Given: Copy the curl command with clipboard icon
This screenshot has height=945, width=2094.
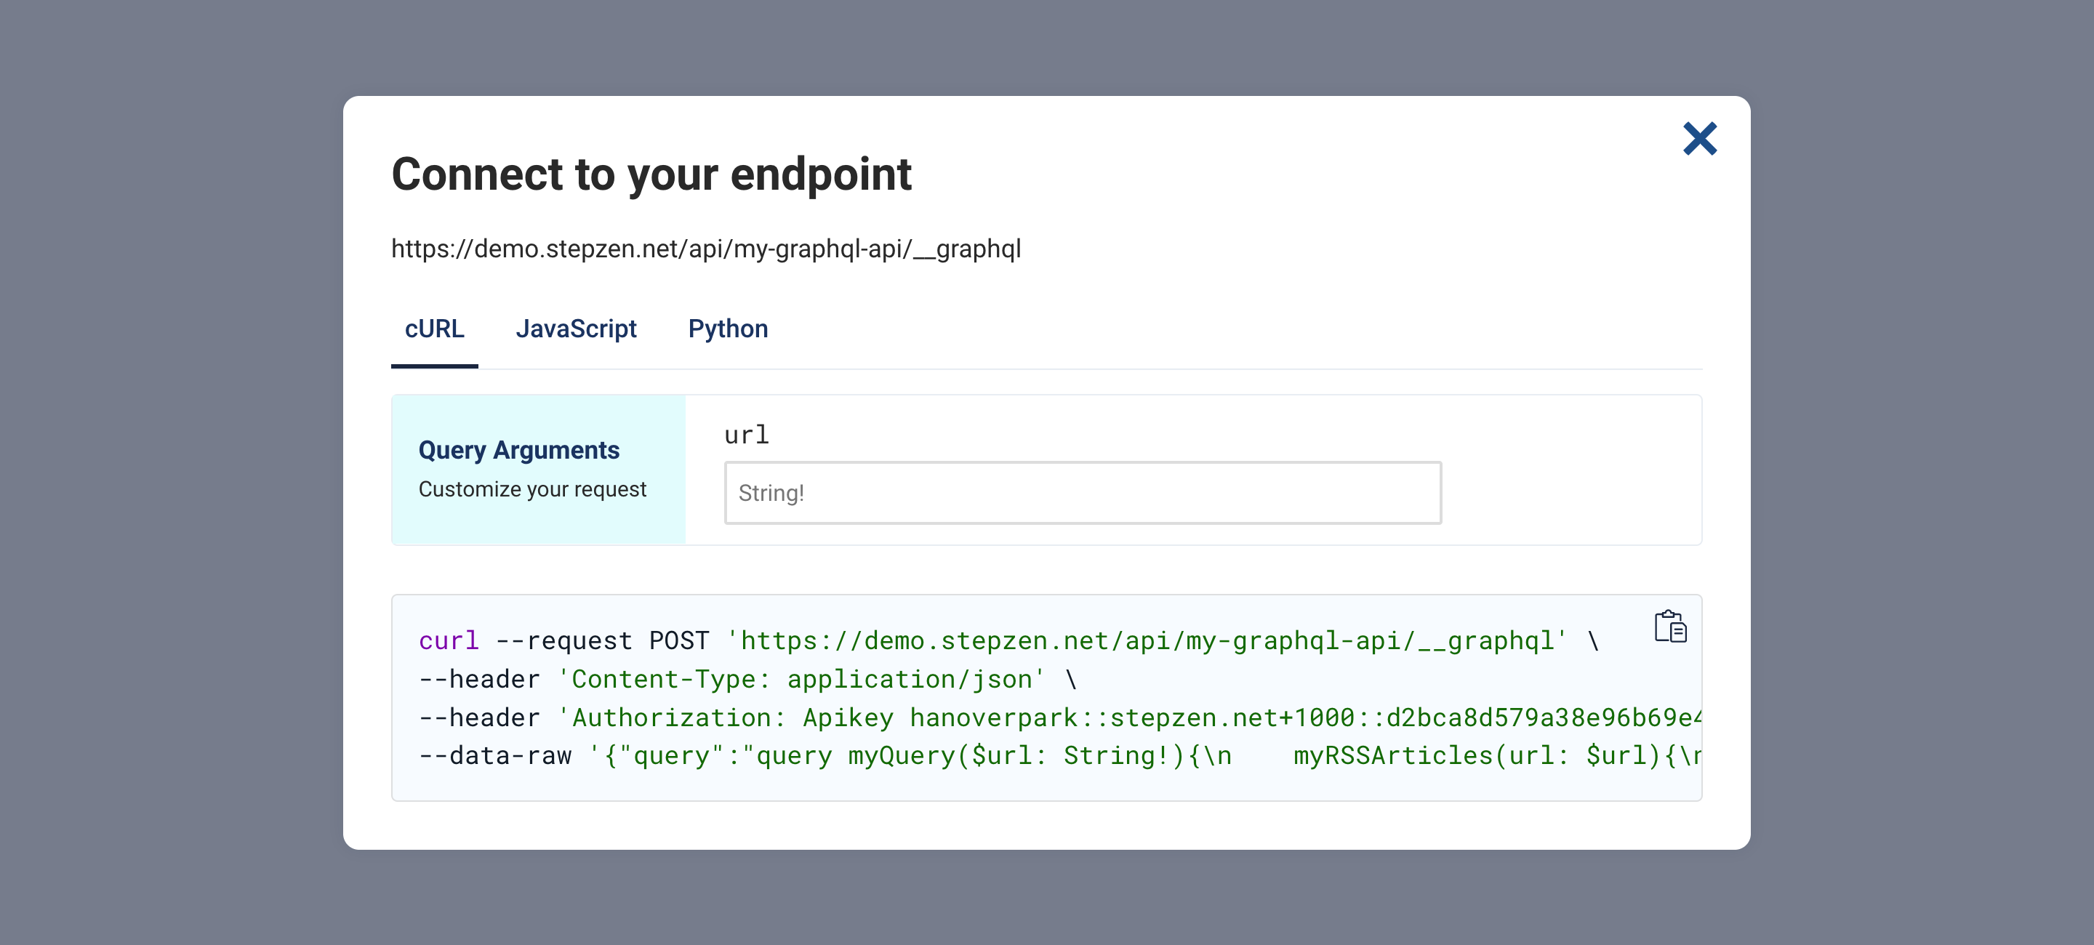Looking at the screenshot, I should tap(1671, 626).
